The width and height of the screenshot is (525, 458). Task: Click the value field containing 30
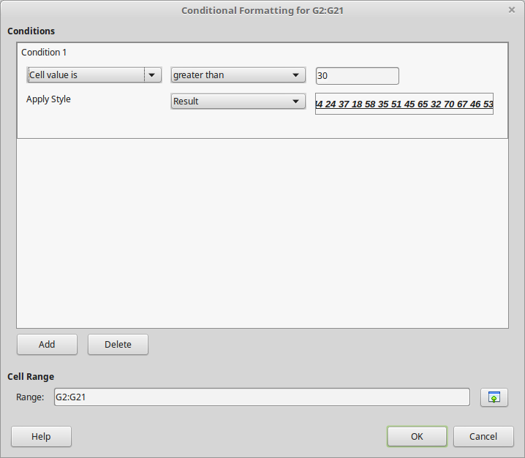tap(357, 76)
